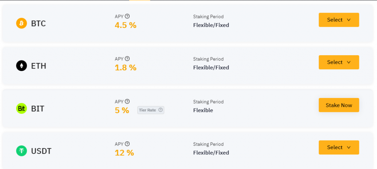Open APY help icon in BIT row
This screenshot has height=169, width=377.
(x=127, y=102)
